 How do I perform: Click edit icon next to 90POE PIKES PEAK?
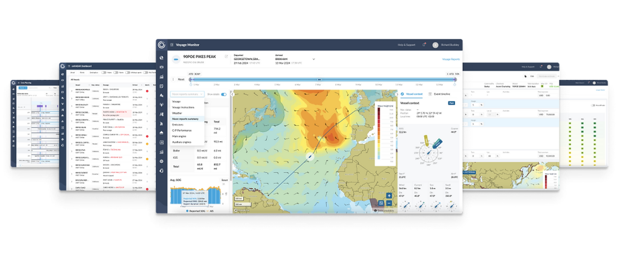click(227, 56)
